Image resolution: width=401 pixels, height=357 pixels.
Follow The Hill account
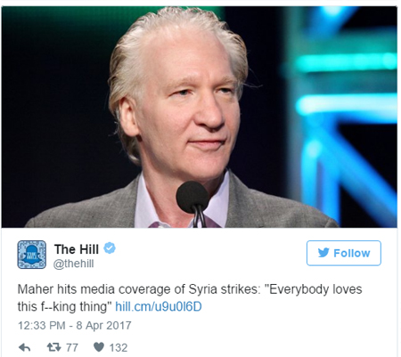tap(344, 253)
